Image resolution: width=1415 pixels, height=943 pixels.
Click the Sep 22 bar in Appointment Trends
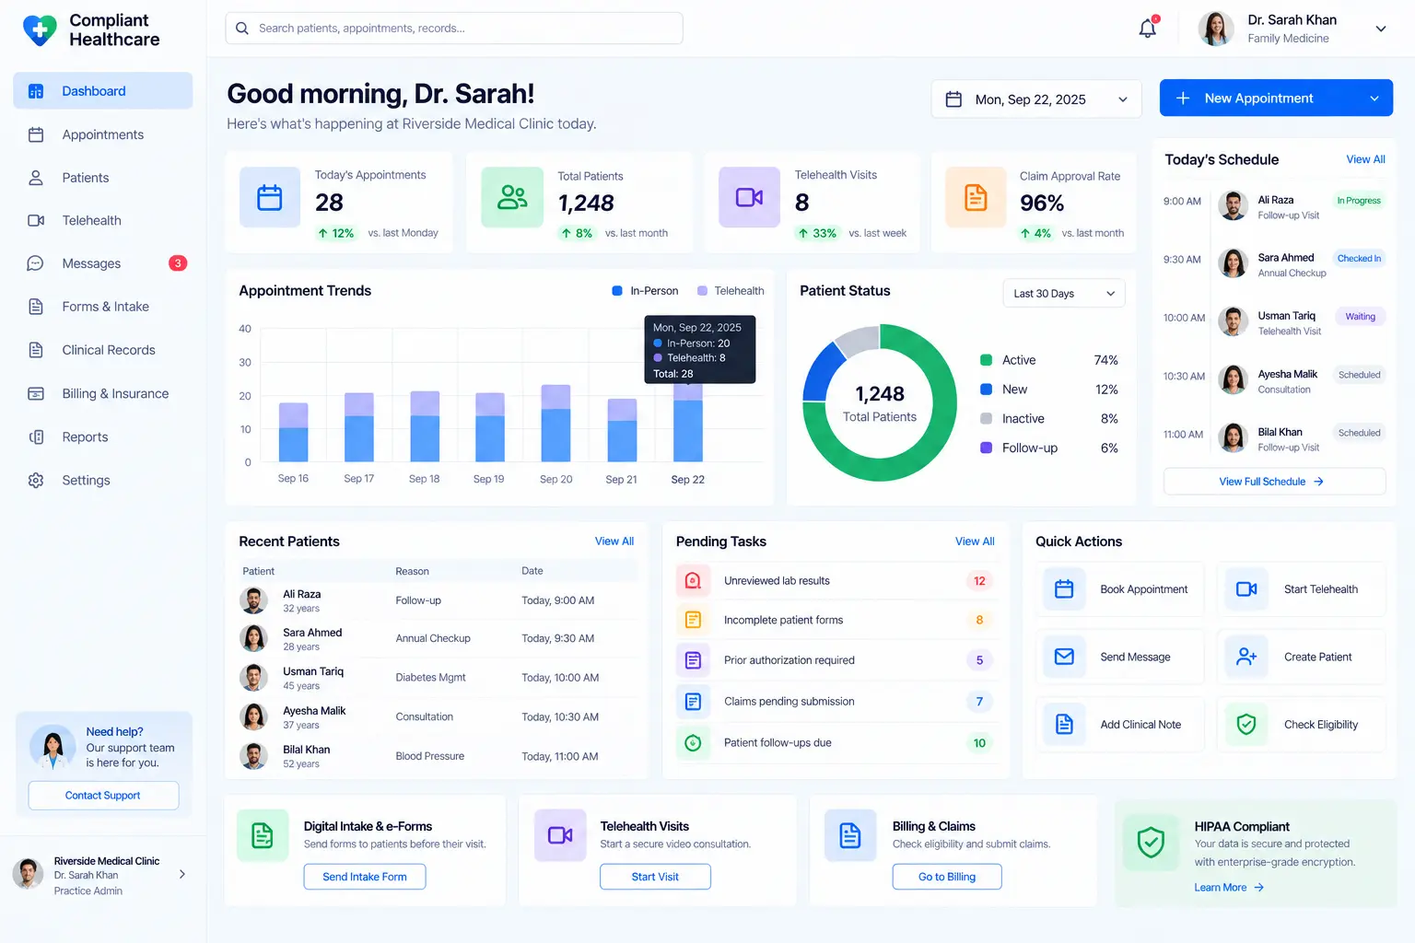click(688, 423)
